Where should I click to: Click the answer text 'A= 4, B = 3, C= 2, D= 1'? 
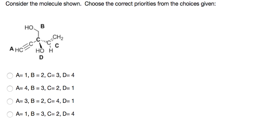pos(45,88)
